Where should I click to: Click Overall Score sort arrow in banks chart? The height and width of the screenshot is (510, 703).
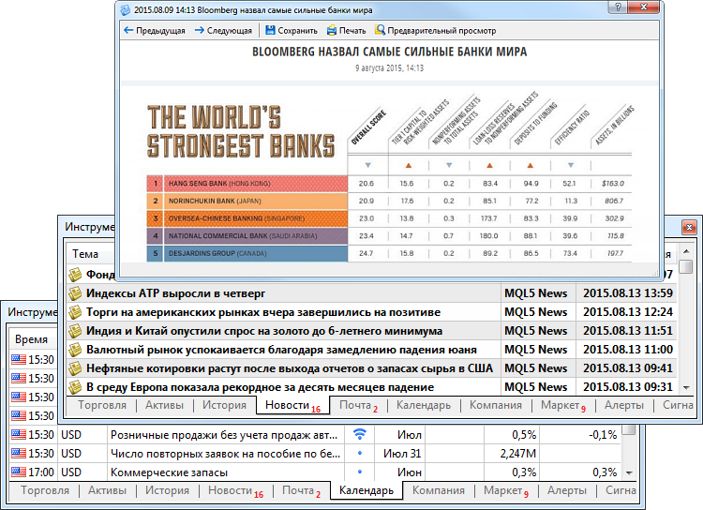click(x=368, y=165)
